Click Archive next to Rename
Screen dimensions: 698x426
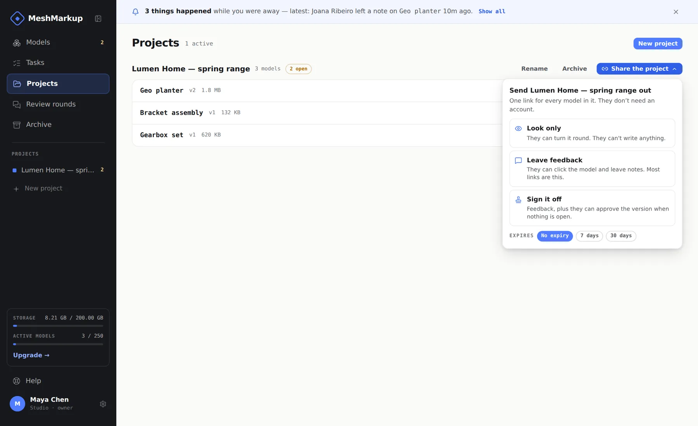(x=574, y=69)
